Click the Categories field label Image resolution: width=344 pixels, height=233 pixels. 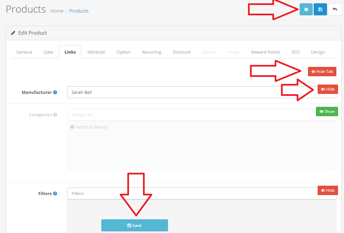point(40,115)
